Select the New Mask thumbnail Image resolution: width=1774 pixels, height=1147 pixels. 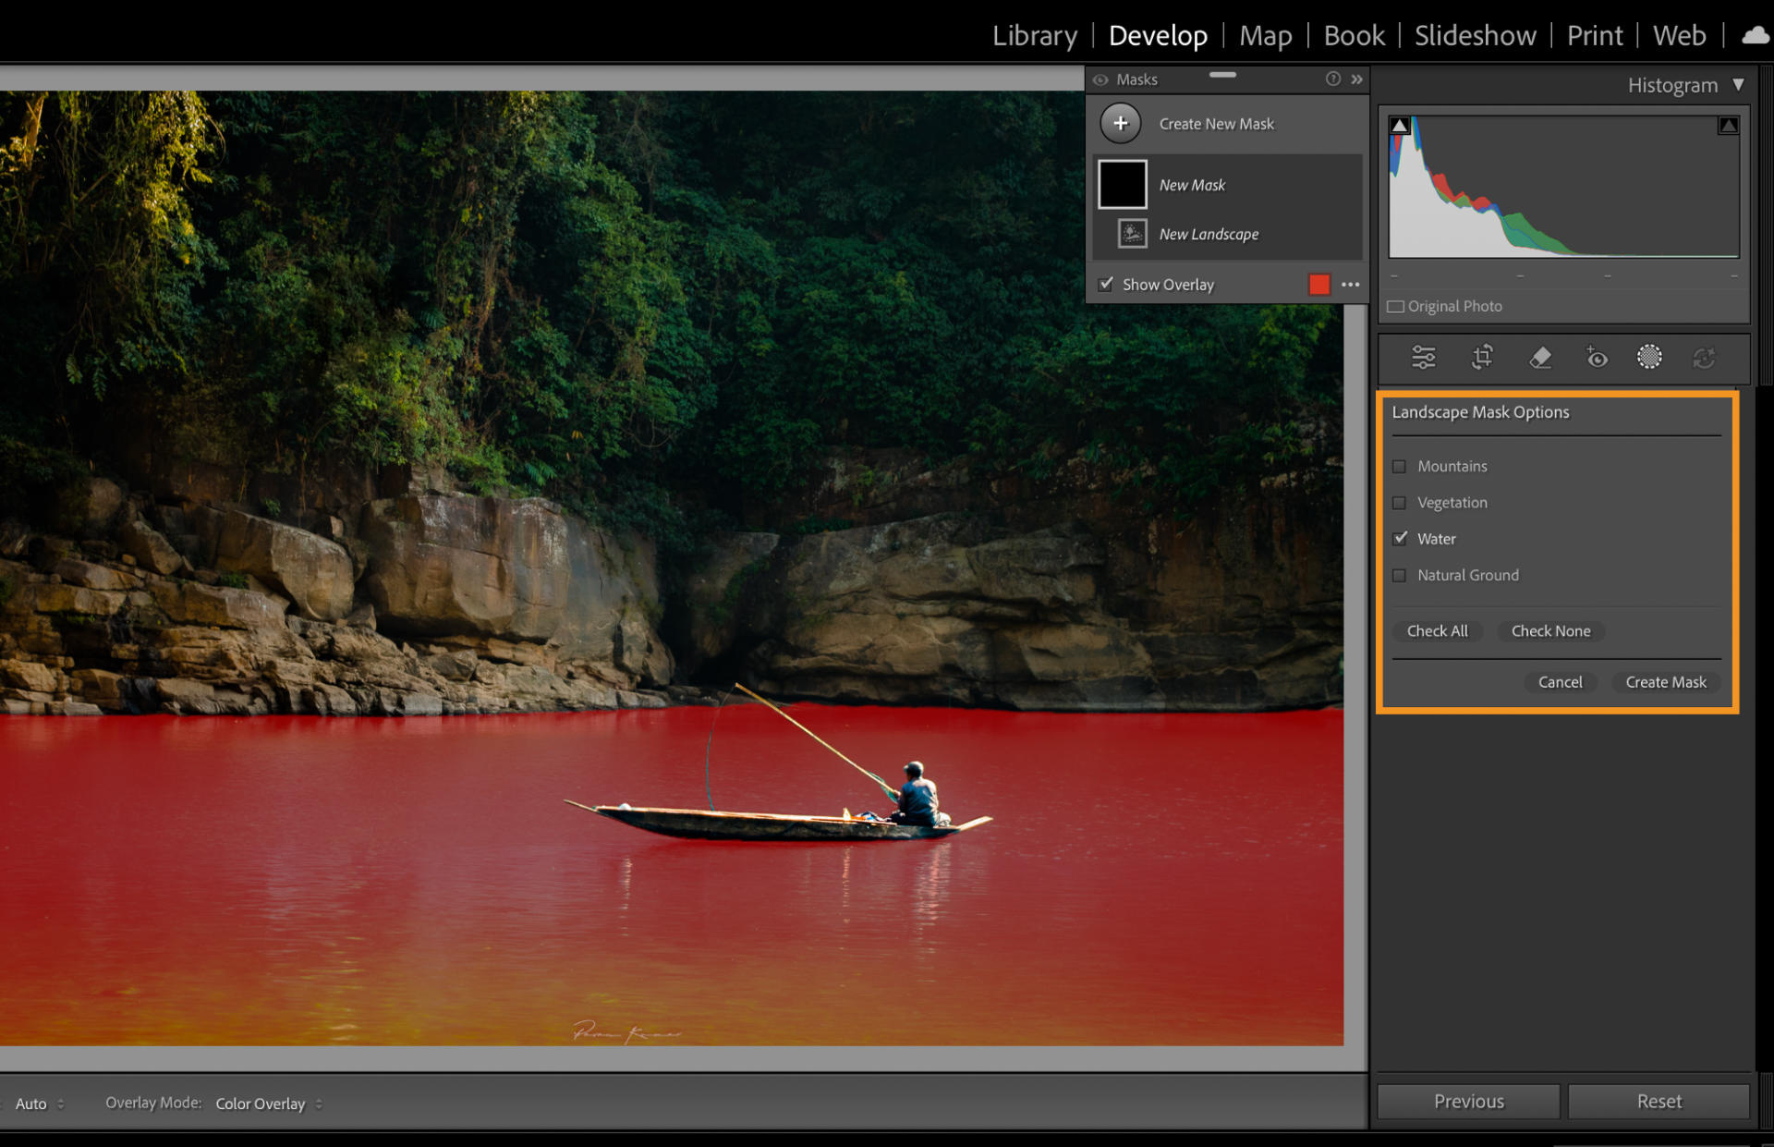pyautogui.click(x=1123, y=184)
